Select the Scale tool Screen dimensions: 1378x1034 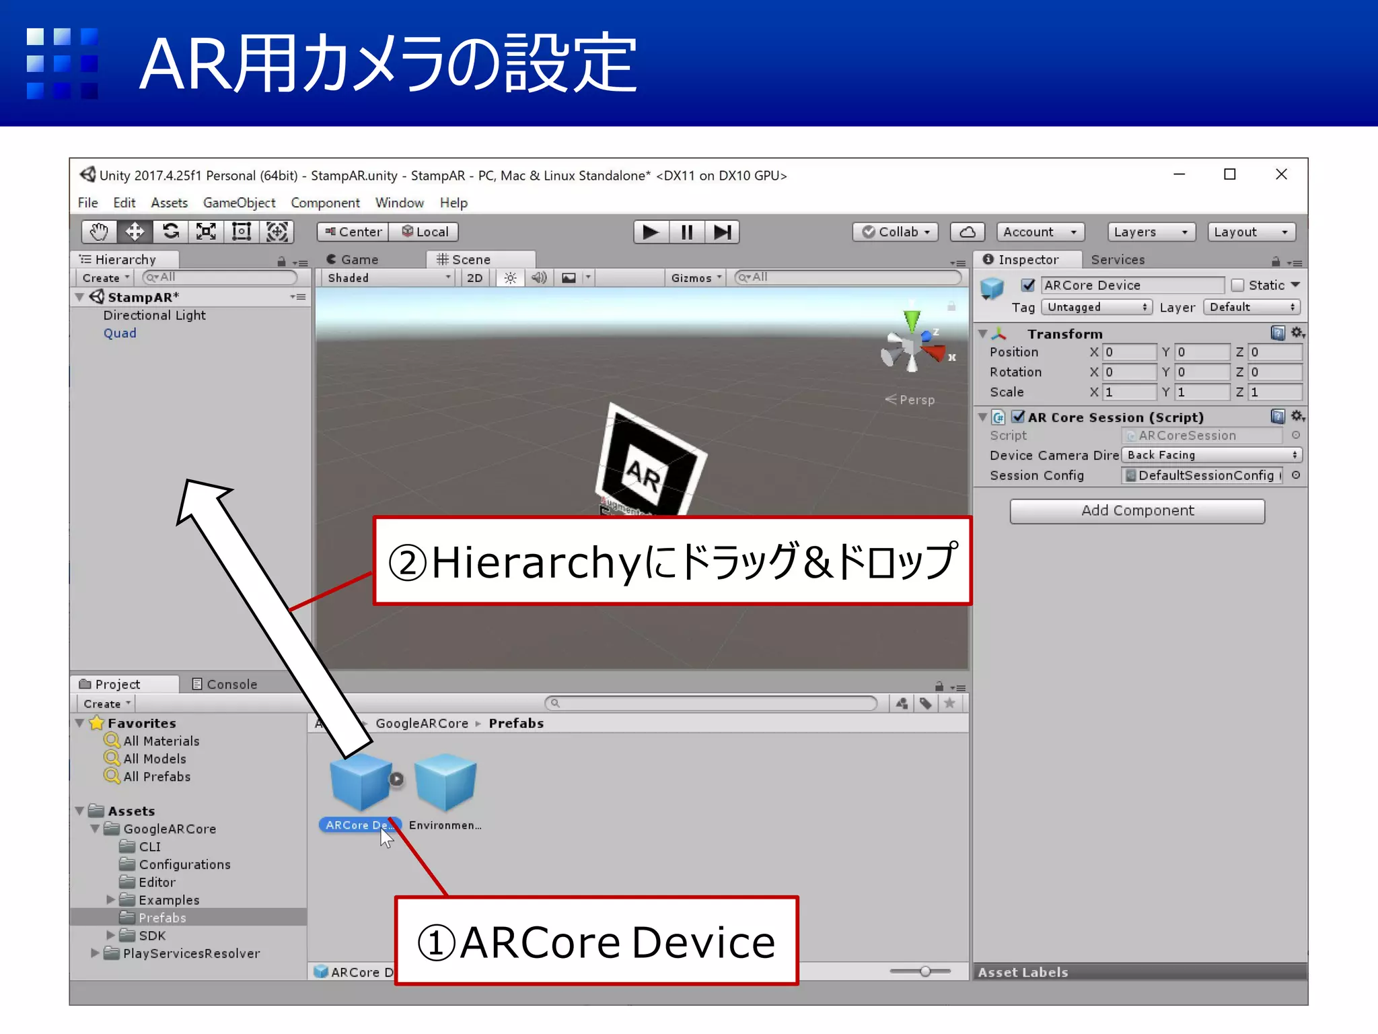point(206,232)
